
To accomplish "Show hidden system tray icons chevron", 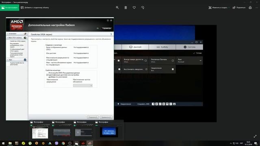I will (231, 143).
